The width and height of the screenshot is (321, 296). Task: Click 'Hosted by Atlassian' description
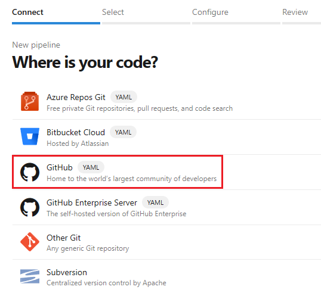coord(78,144)
